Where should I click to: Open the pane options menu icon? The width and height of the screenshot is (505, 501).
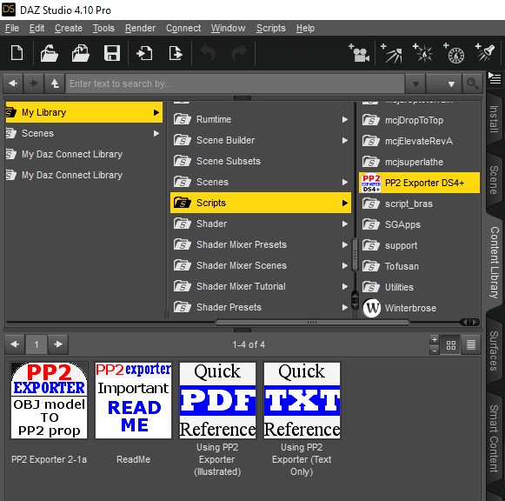pos(495,78)
